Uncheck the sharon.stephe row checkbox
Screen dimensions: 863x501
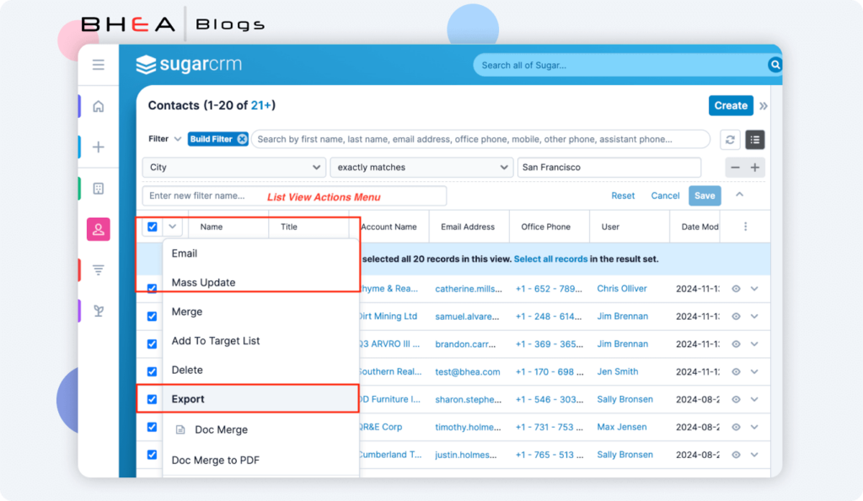pos(153,399)
